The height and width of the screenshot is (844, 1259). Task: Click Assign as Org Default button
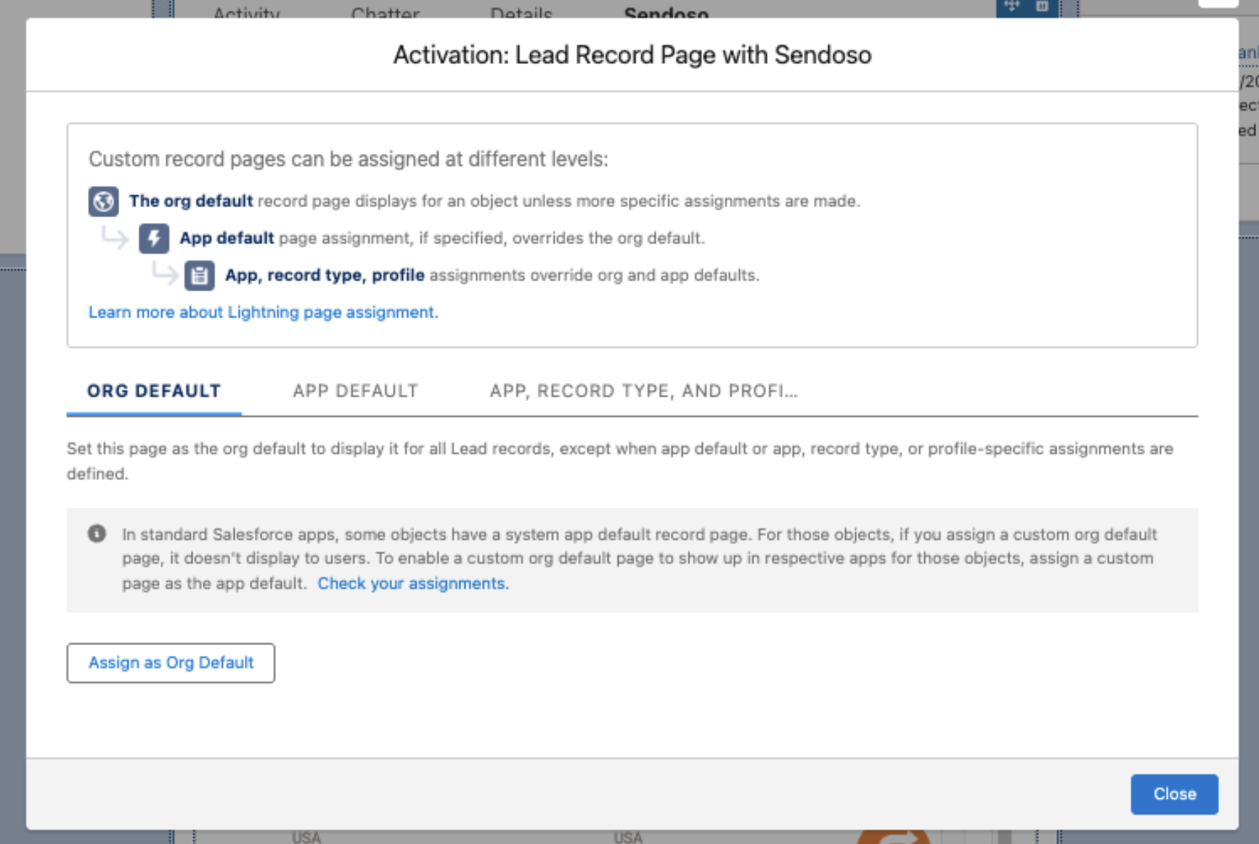click(x=171, y=662)
